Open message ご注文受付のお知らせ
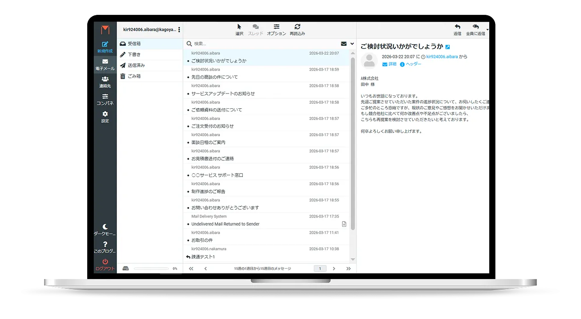The width and height of the screenshot is (581, 319). point(266,123)
